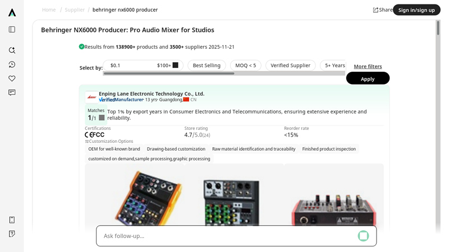This screenshot has width=449, height=252.
Task: Click the Behringer NX6000 Producer page heading
Action: (x=128, y=30)
